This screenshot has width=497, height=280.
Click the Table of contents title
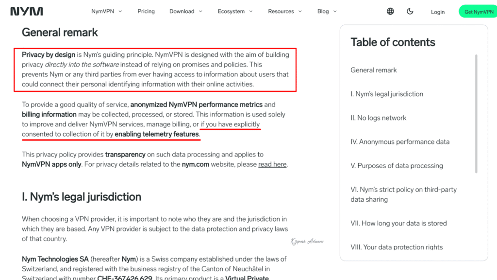point(393,42)
